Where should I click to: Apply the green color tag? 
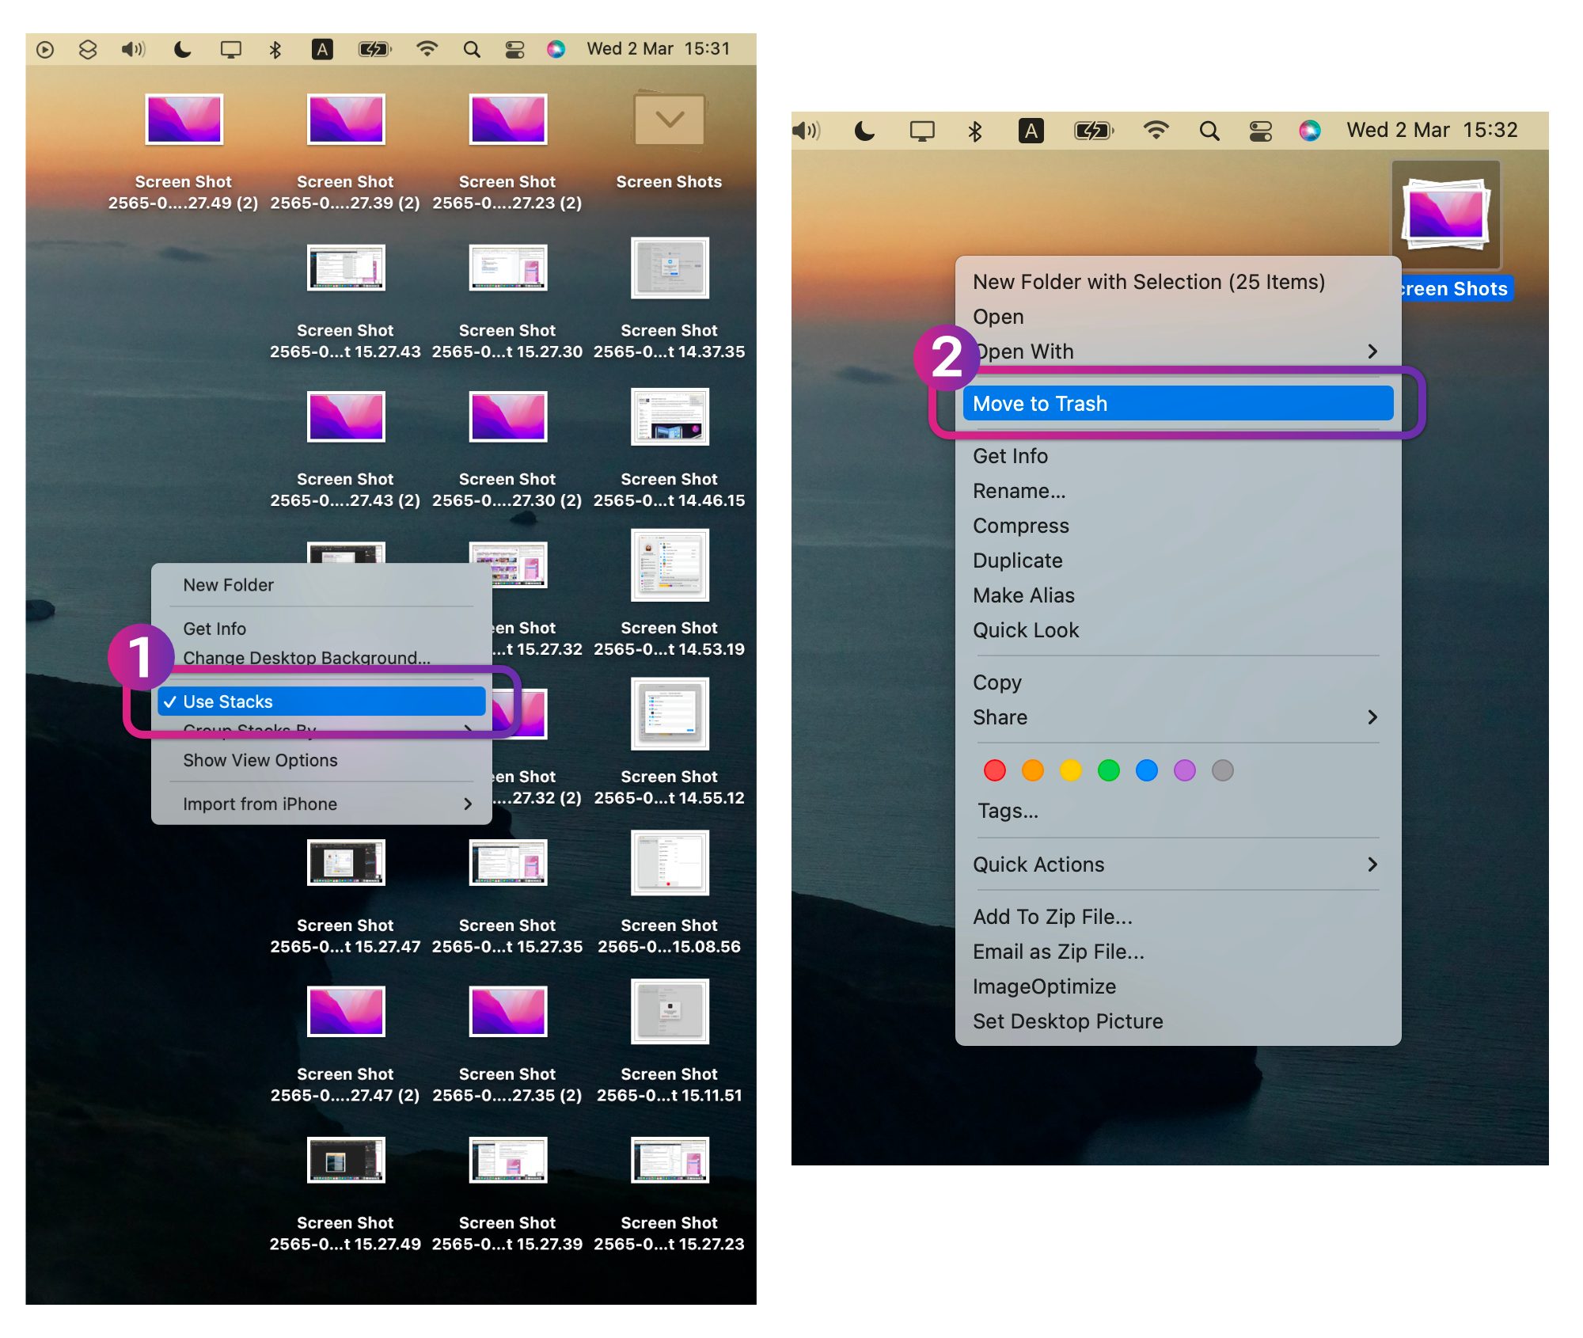pos(1109,770)
